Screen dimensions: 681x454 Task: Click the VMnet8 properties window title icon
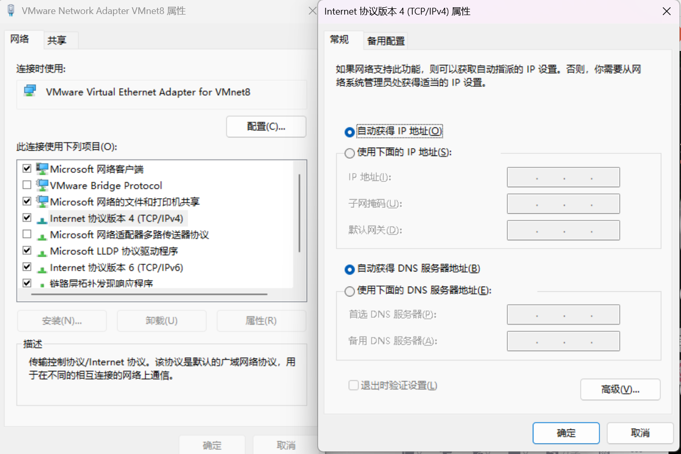10,10
